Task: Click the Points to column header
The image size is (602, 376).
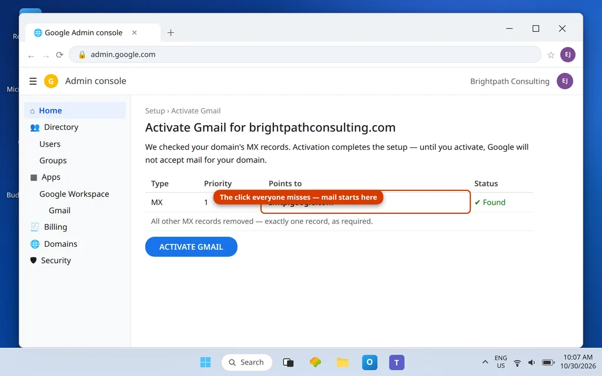Action: [x=285, y=183]
